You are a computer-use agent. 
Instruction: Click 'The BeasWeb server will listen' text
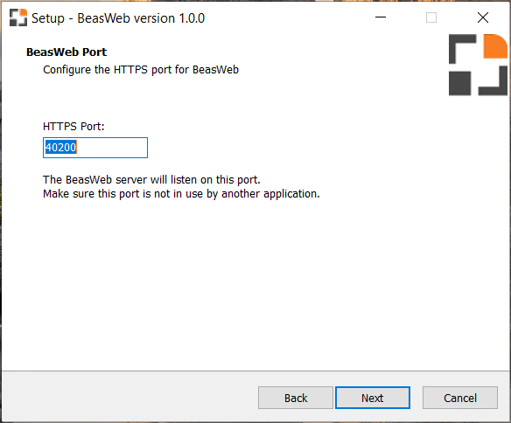[x=151, y=180]
